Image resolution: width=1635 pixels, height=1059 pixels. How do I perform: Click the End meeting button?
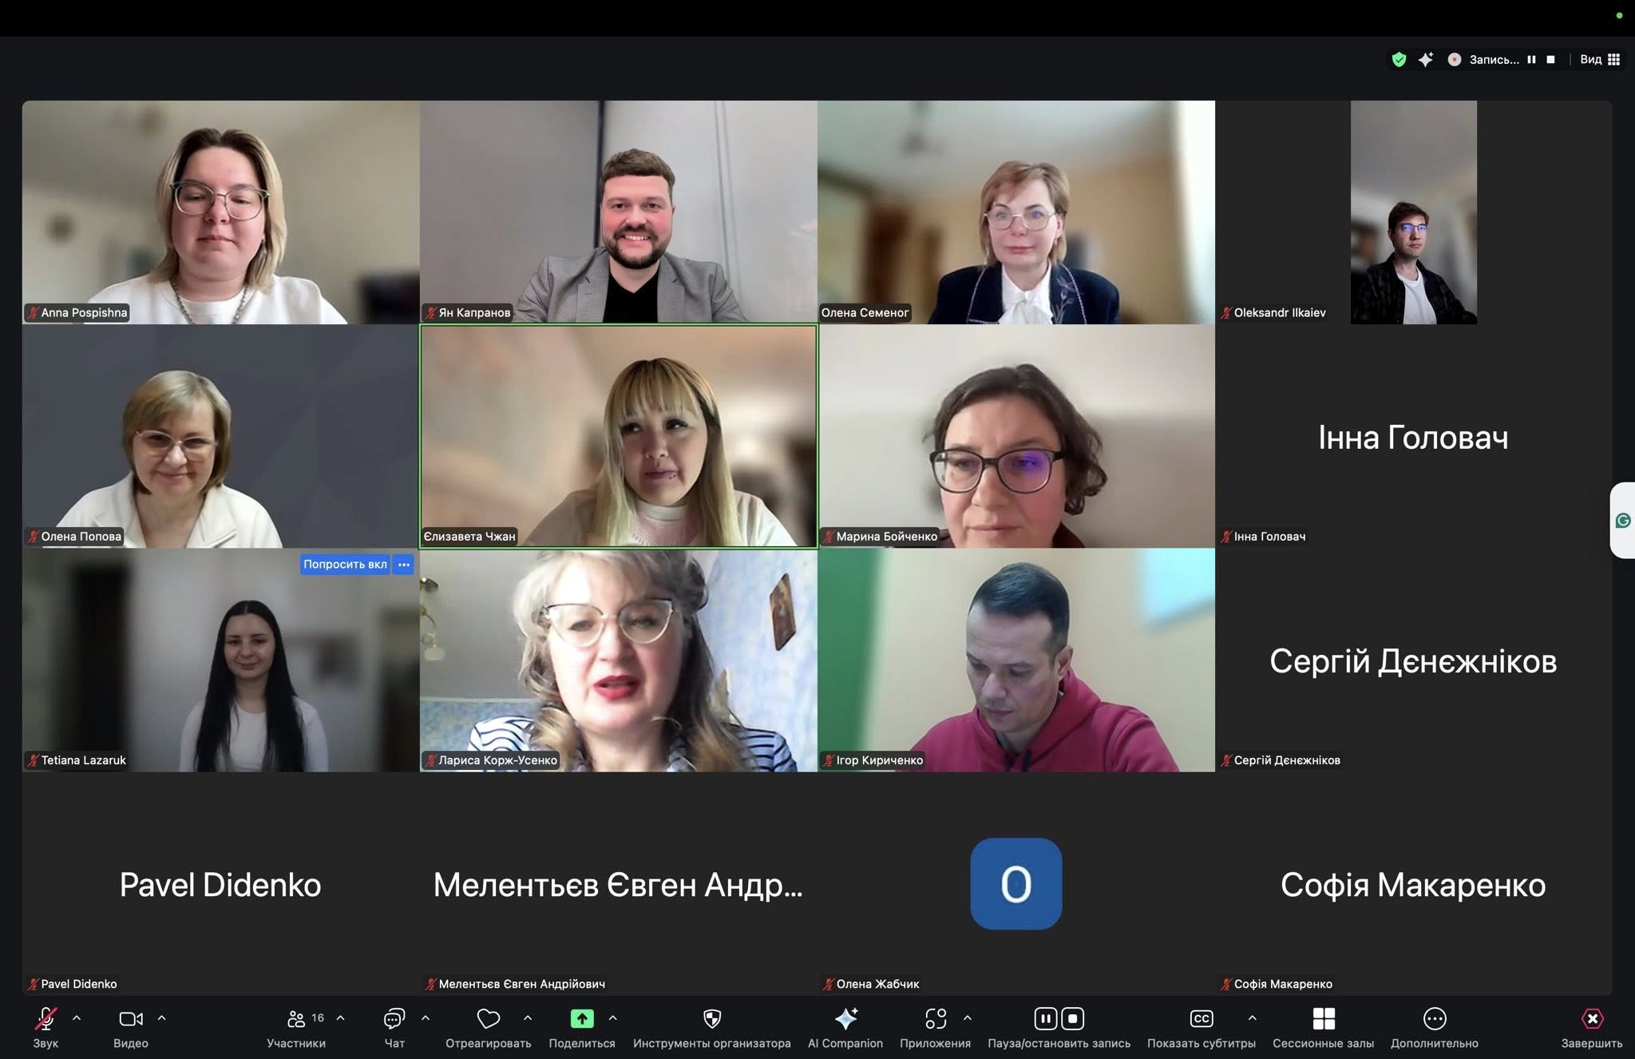[x=1592, y=1019]
